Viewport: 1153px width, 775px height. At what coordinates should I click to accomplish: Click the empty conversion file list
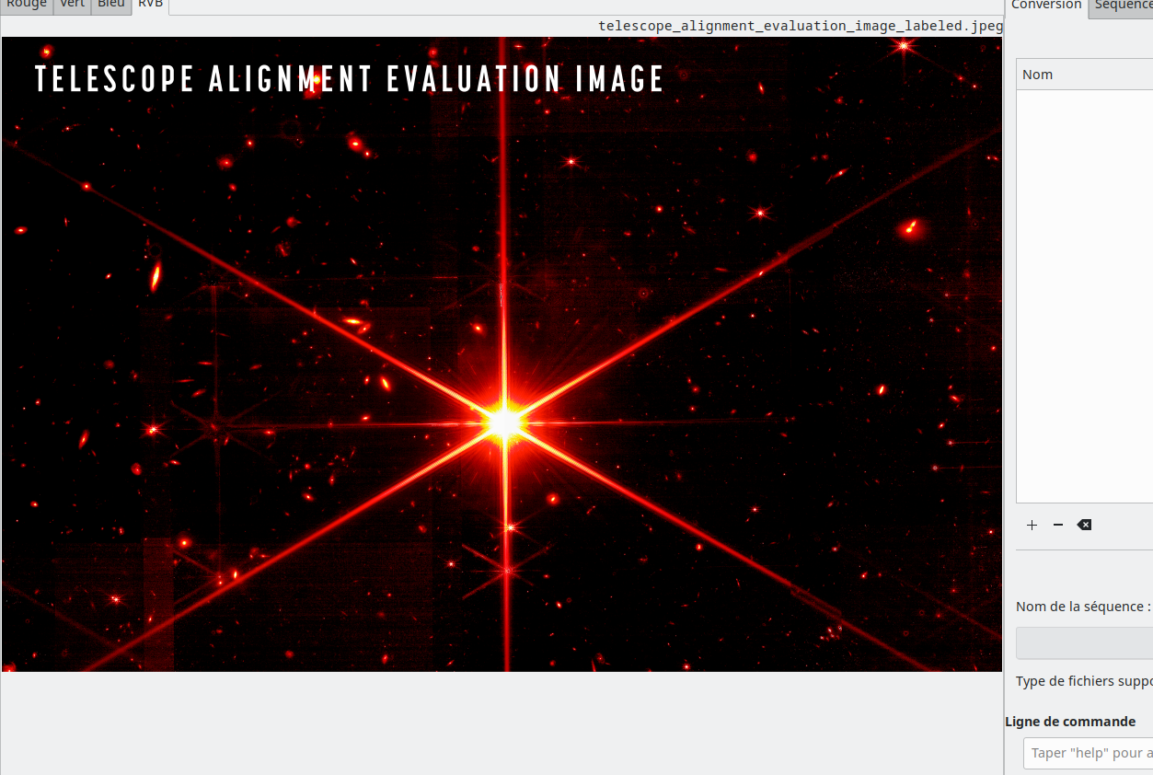pyautogui.click(x=1084, y=295)
